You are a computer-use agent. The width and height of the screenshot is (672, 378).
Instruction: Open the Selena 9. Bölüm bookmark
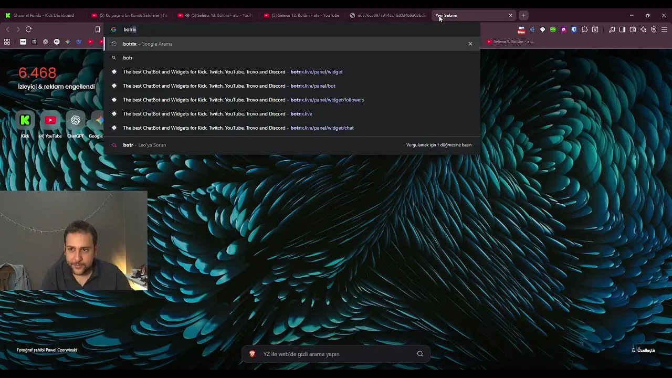tap(510, 41)
